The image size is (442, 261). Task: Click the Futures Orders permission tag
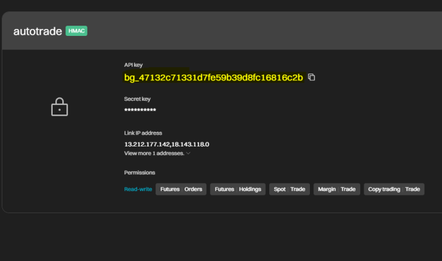click(x=181, y=189)
